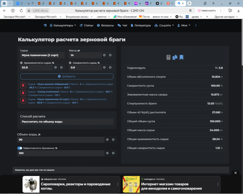Remove the Мука пшеничная (2 сорт) list entry
This screenshot has height=194, width=243.
[x=23, y=100]
